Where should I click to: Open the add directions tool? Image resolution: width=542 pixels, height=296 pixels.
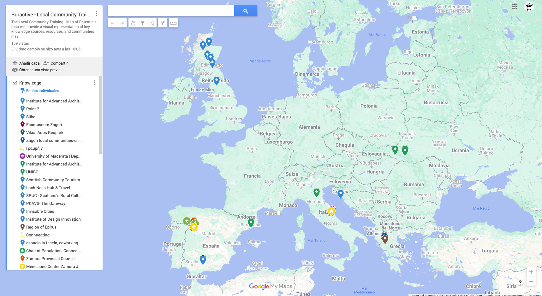[x=162, y=23]
